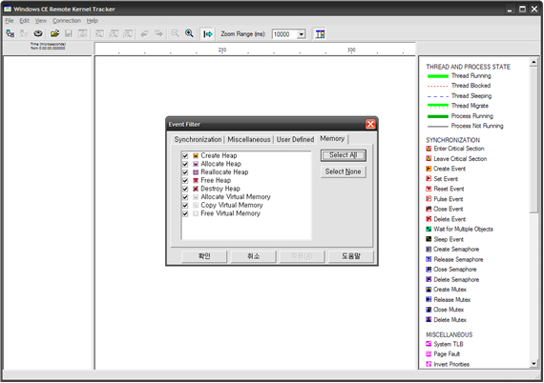Click the greyed left-arrow toolbar icon
The image size is (544, 383).
coord(144,33)
